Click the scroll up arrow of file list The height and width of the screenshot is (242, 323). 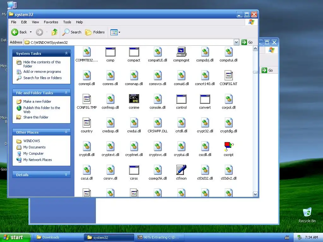(x=255, y=49)
